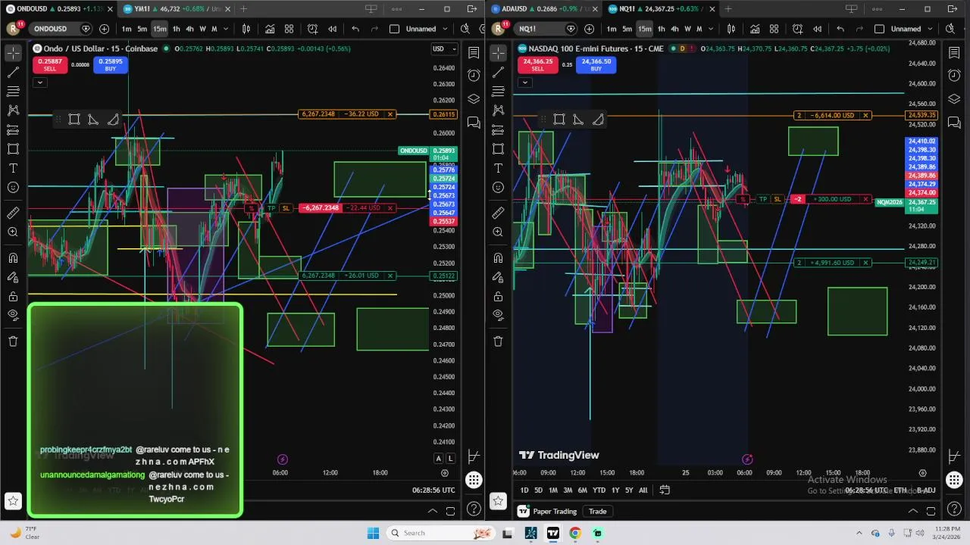Open the Indicators menu in ONDOUSD toolbar
Viewport: 970px width, 545px height.
pyautogui.click(x=270, y=29)
